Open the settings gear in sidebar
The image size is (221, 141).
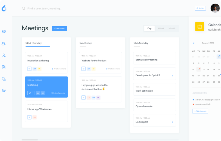pos(4,90)
